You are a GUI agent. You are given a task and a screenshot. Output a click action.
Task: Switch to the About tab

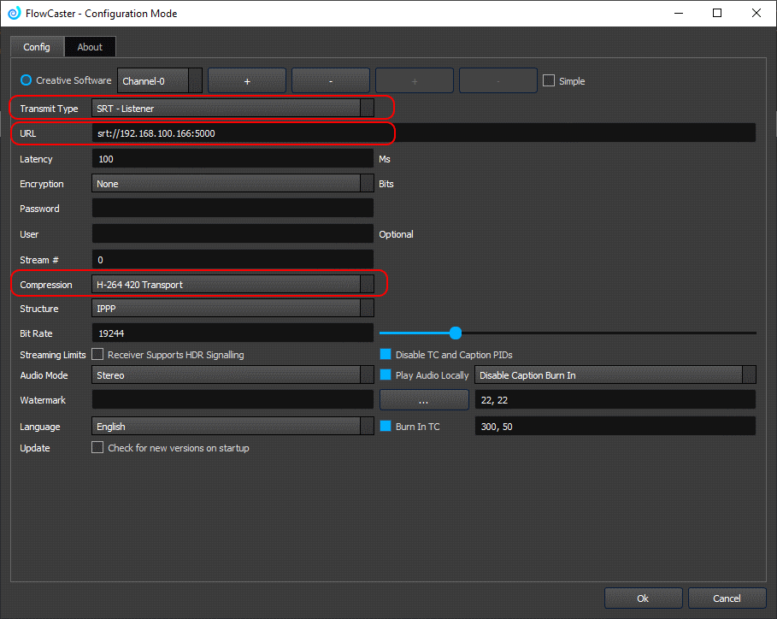tap(90, 47)
